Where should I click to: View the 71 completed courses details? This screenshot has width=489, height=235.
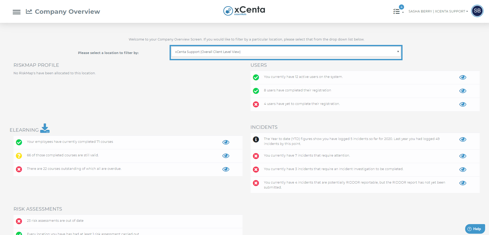click(226, 142)
